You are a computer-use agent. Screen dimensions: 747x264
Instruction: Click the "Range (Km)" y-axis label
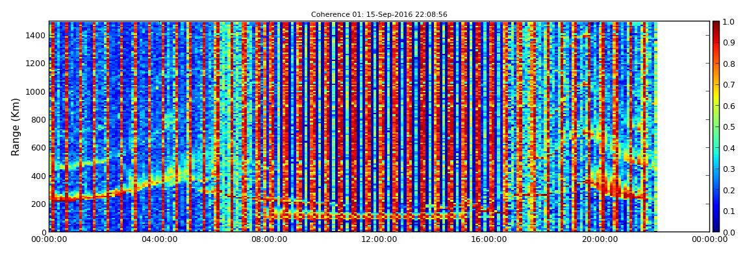16,127
